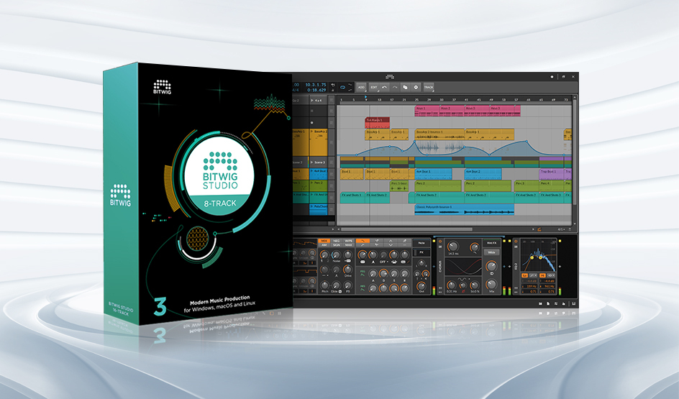This screenshot has width=679, height=399.
Task: Open the TRACK menu in toolbar
Action: coord(429,88)
